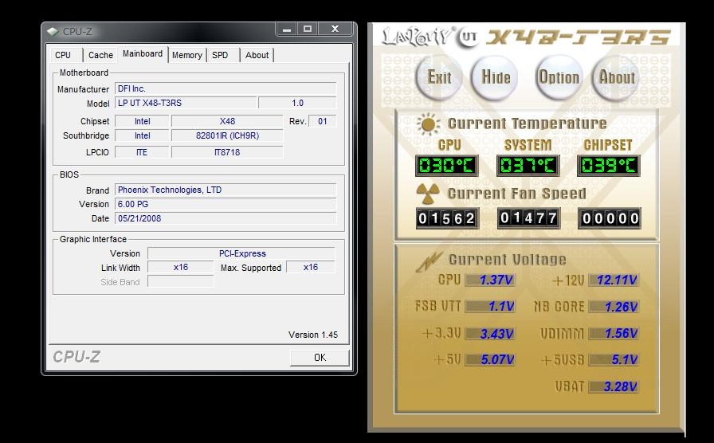Click the Southbridge vendor field Intel
Image resolution: width=714 pixels, height=443 pixels.
142,135
